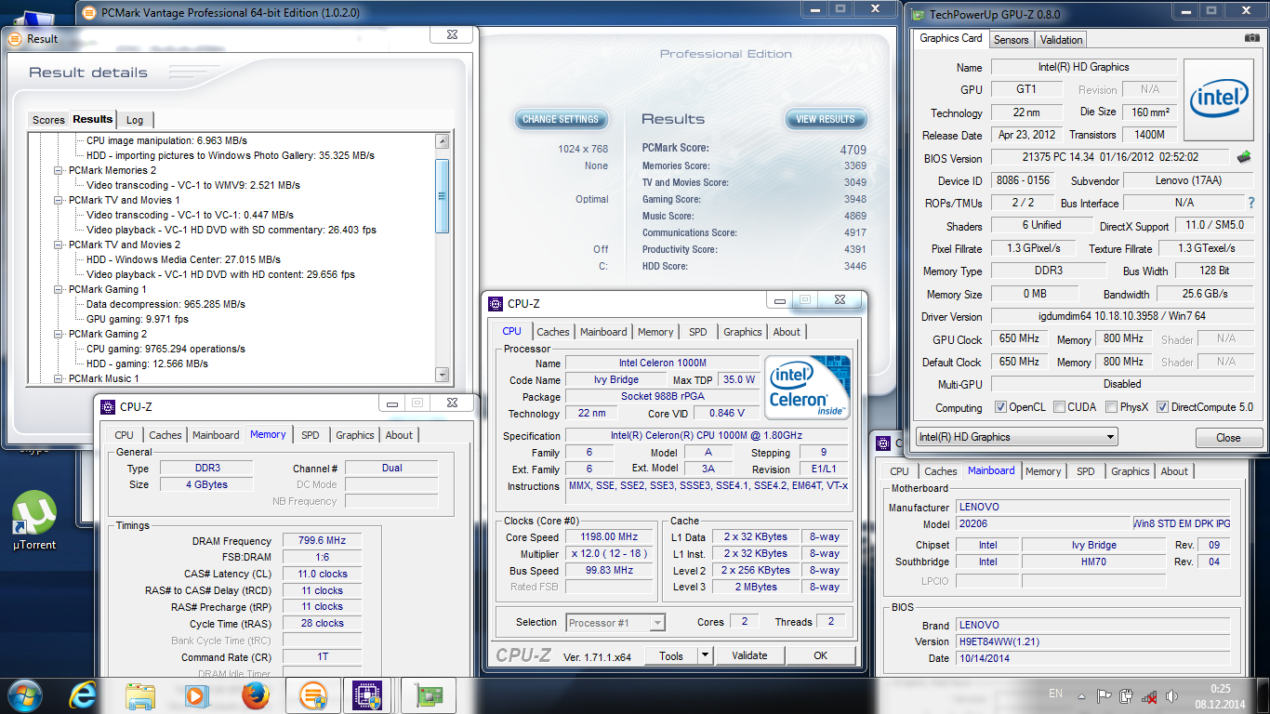This screenshot has height=714, width=1270.
Task: Click the Intel Celeron inside logo in CPU-Z
Action: 806,386
